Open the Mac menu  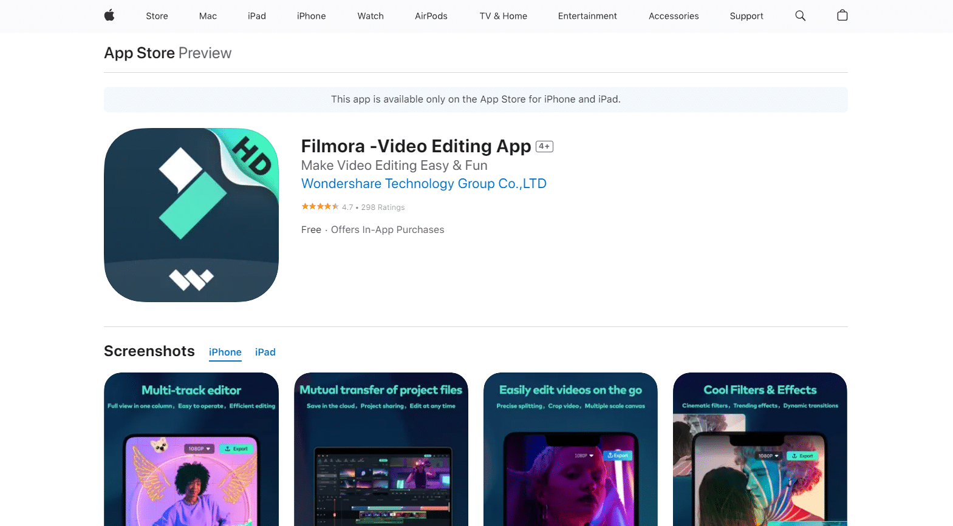pyautogui.click(x=208, y=16)
